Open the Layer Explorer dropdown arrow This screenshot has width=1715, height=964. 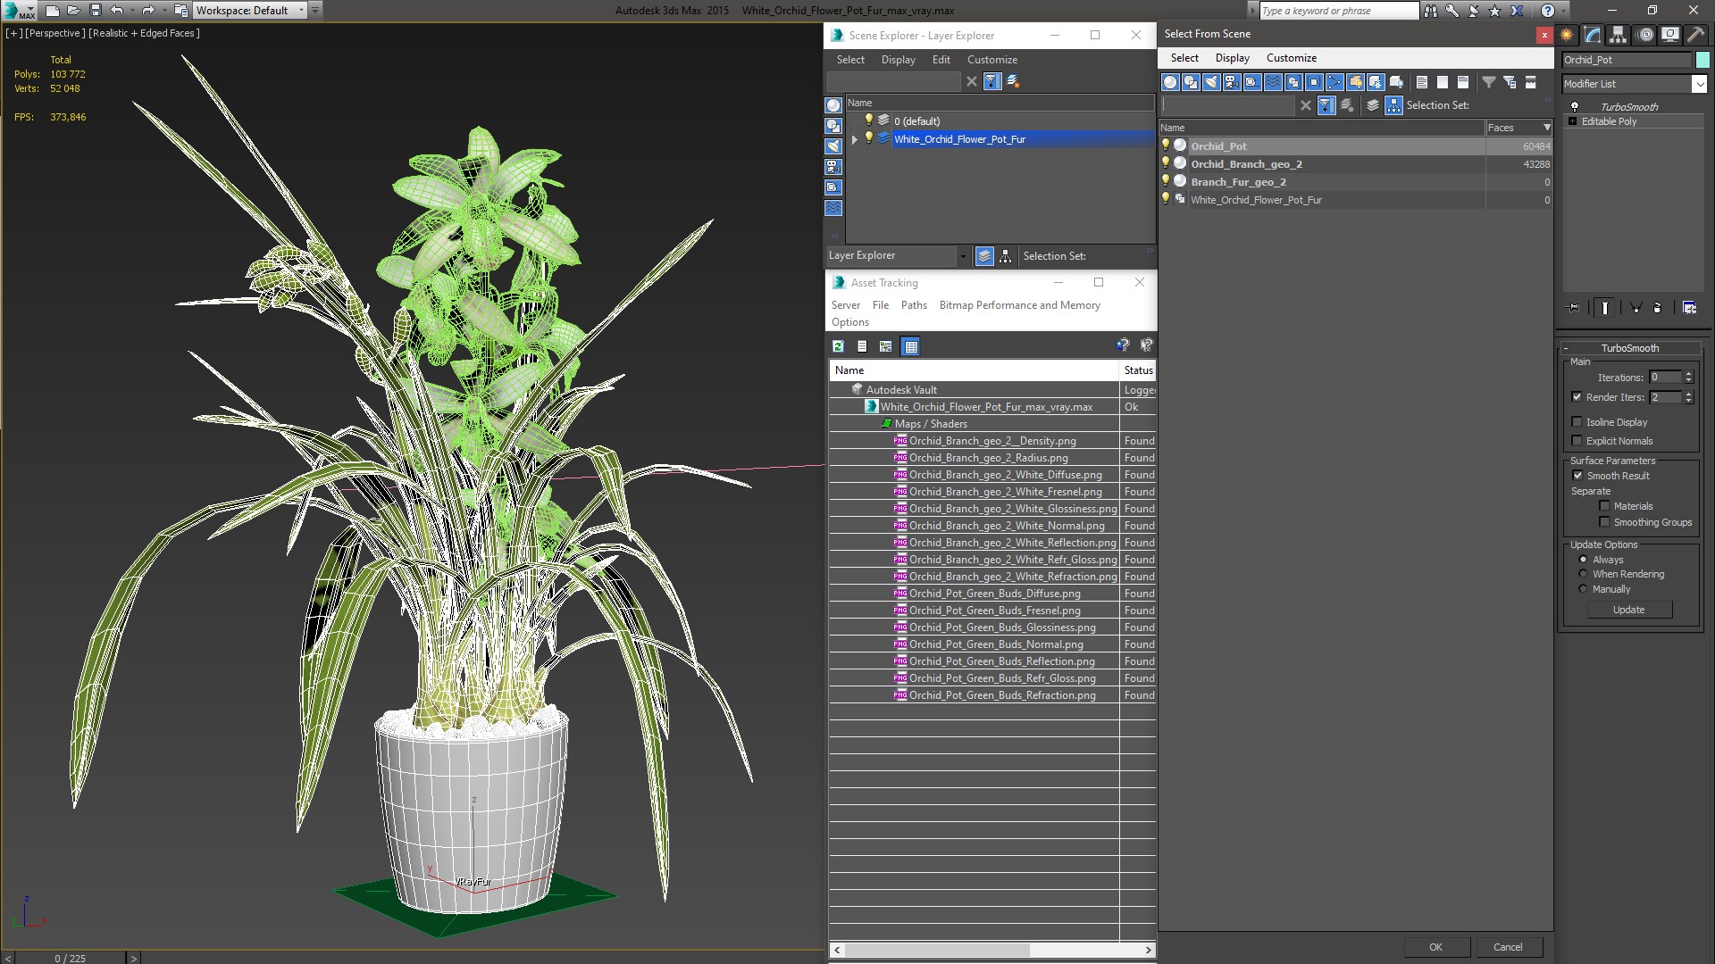963,256
